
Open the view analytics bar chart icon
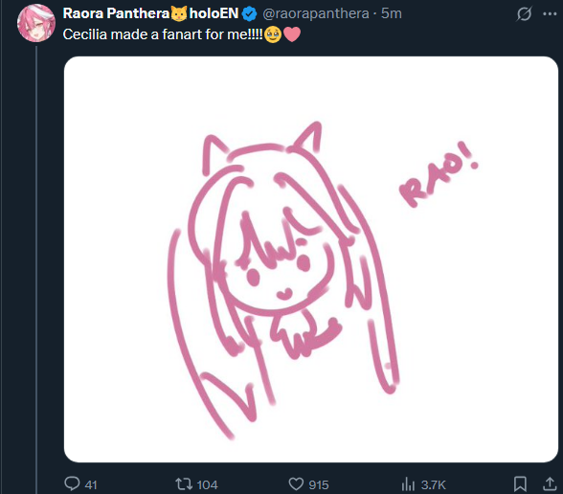[x=408, y=484]
